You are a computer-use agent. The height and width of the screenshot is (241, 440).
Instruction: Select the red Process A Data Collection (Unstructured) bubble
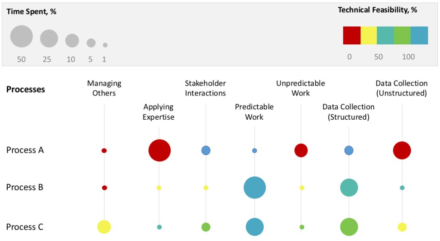click(402, 151)
